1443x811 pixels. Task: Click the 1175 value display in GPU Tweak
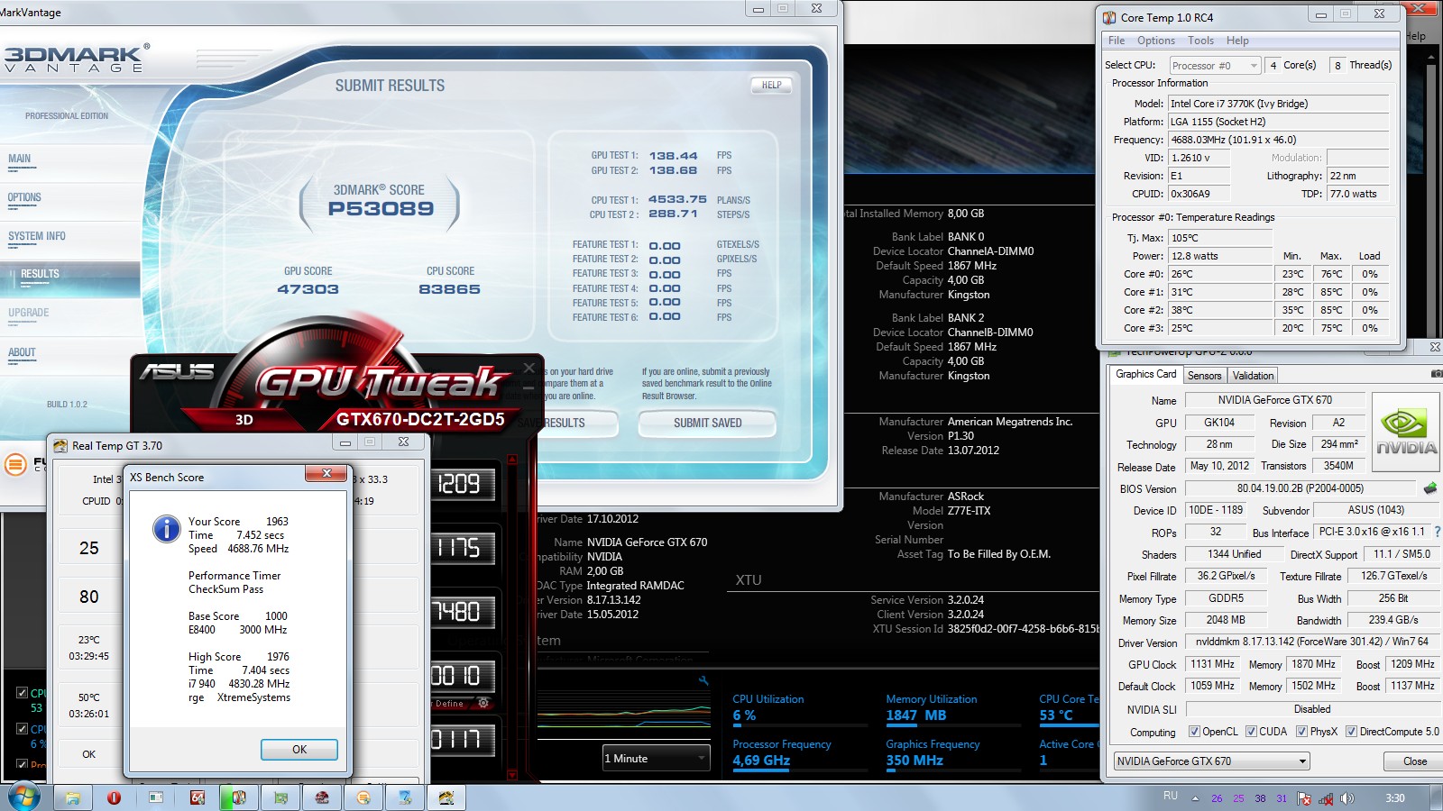(x=462, y=549)
